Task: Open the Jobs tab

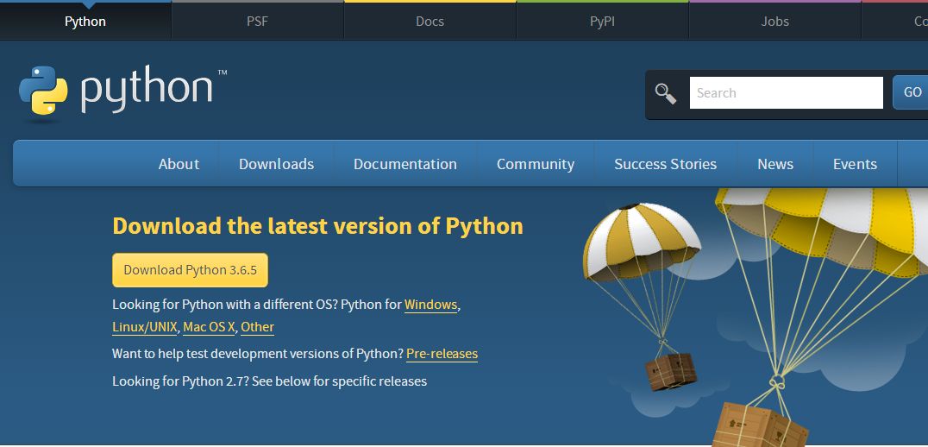Action: (774, 22)
